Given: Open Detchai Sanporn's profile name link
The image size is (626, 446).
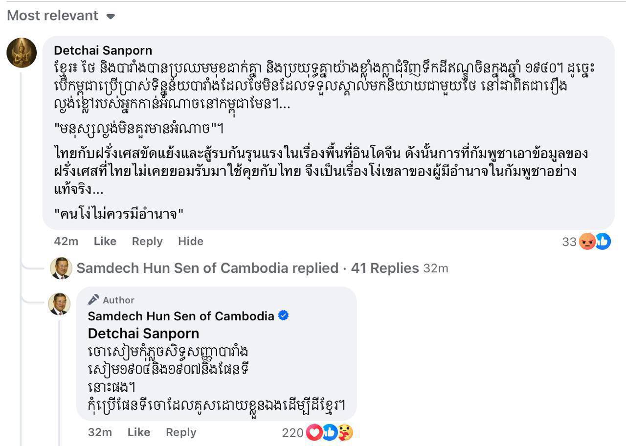Looking at the screenshot, I should (103, 50).
